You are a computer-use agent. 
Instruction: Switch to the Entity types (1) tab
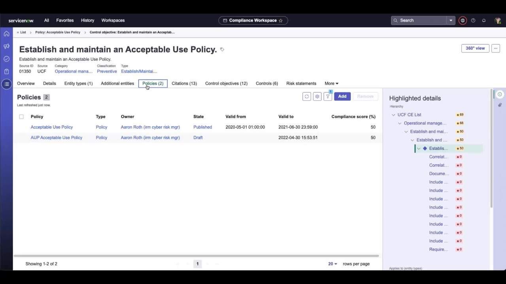(78, 84)
